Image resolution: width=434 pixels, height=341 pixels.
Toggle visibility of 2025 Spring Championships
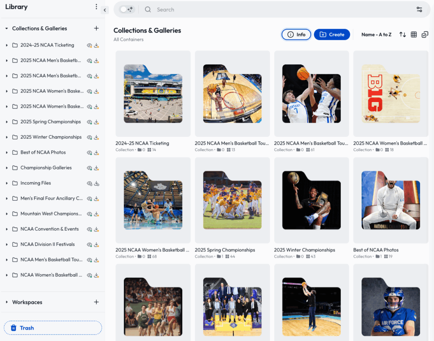pyautogui.click(x=89, y=122)
